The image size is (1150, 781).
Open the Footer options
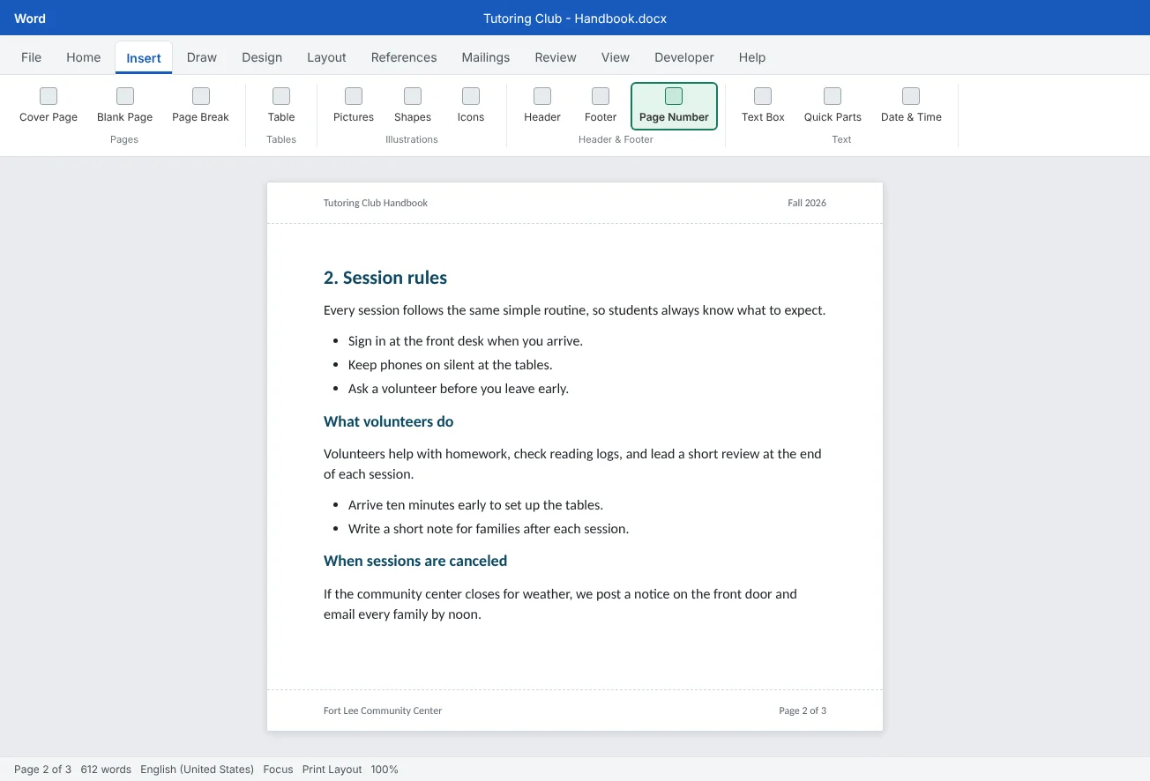click(x=601, y=106)
